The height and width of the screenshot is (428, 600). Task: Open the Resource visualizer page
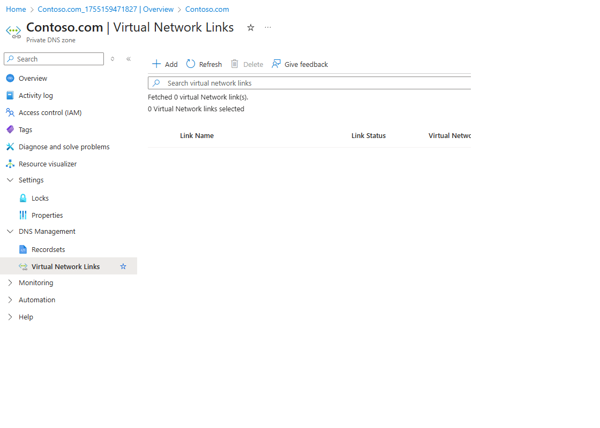click(x=48, y=164)
